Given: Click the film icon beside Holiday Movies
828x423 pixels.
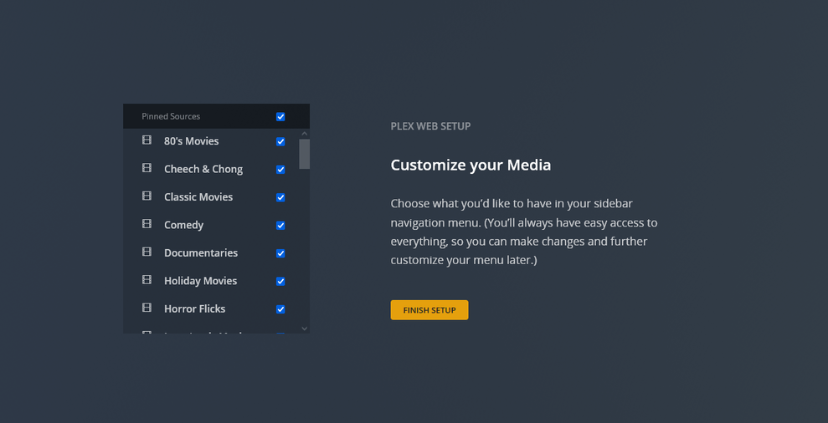Looking at the screenshot, I should [147, 280].
